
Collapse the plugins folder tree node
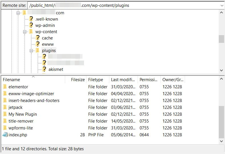(x=31, y=51)
